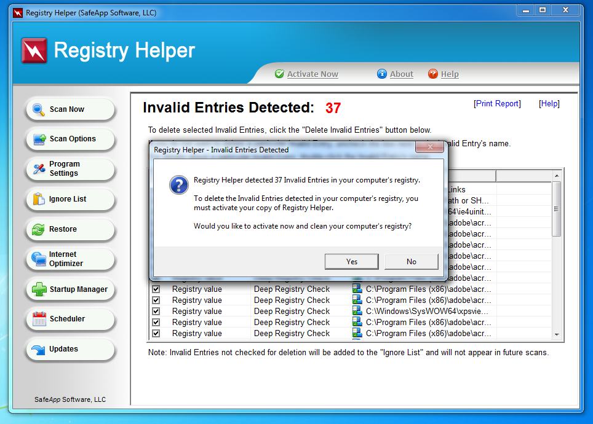Screen dimensions: 593x424
Task: Click the results list scroll down arrow
Action: click(557, 334)
